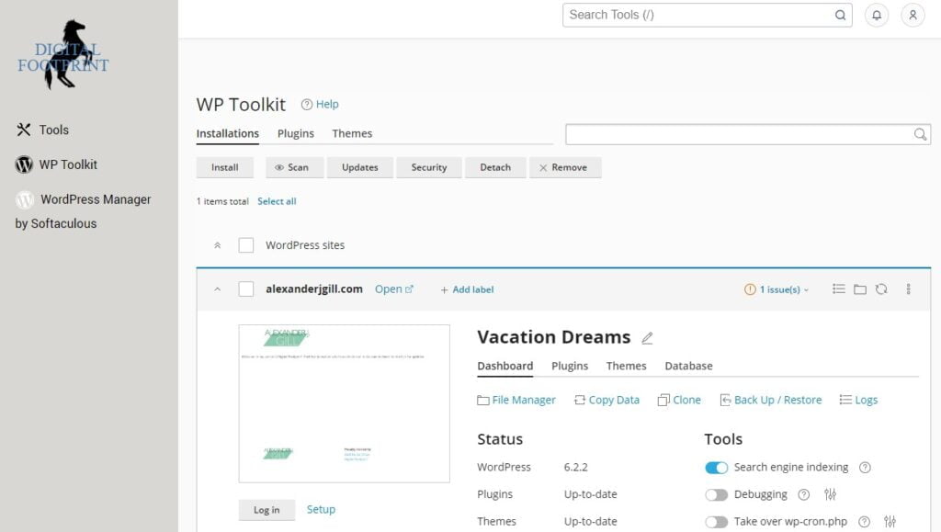Open the folder icon in site header
The image size is (941, 532).
pyautogui.click(x=860, y=289)
